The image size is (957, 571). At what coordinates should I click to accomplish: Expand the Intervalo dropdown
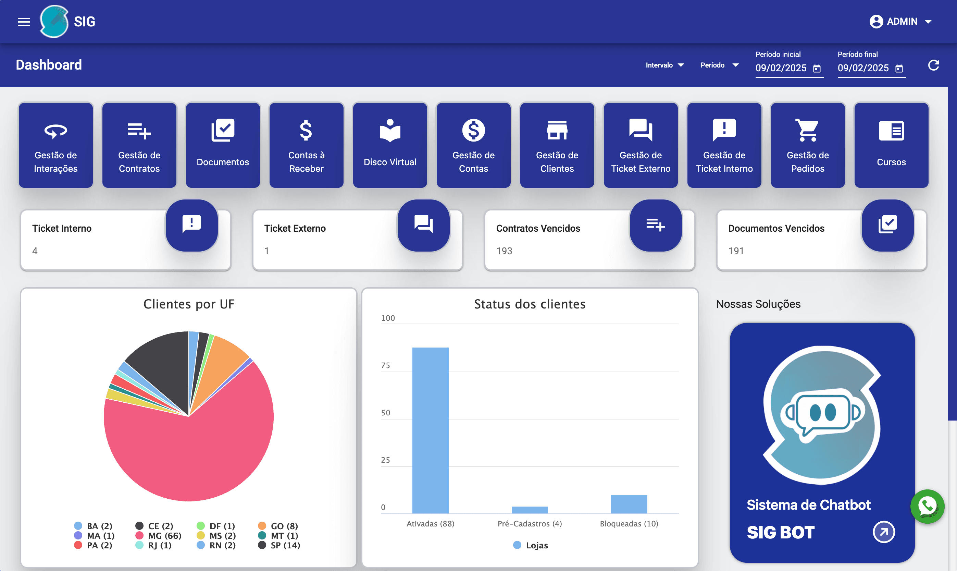[x=665, y=65]
